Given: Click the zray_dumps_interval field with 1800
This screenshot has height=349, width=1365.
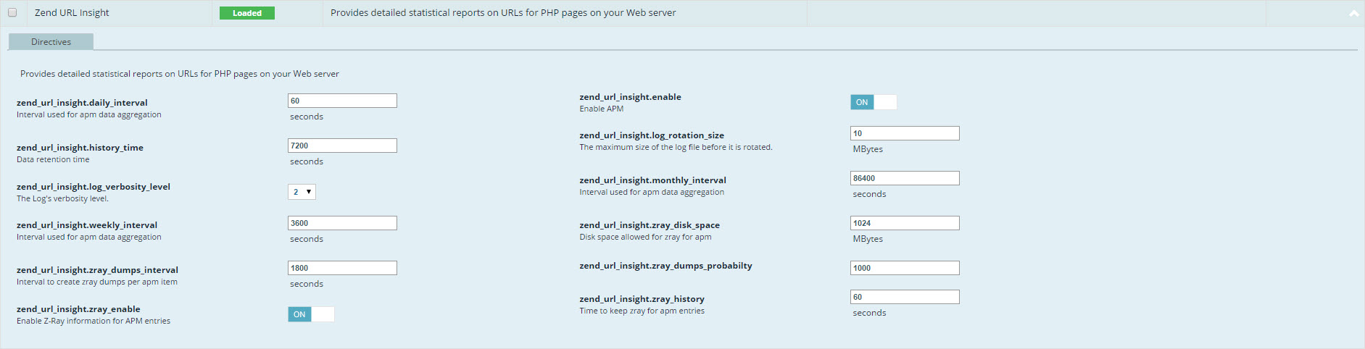Looking at the screenshot, I should (x=342, y=268).
